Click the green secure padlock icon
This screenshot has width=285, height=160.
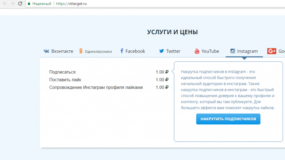point(29,4)
